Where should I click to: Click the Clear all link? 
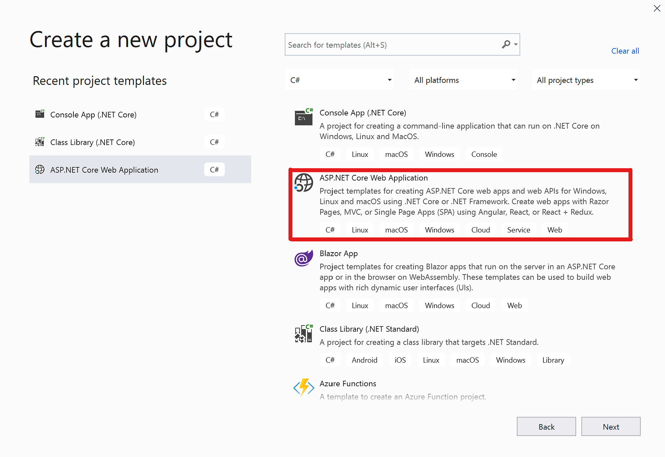[x=625, y=51]
